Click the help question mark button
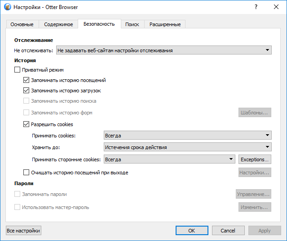 [x=256, y=8]
